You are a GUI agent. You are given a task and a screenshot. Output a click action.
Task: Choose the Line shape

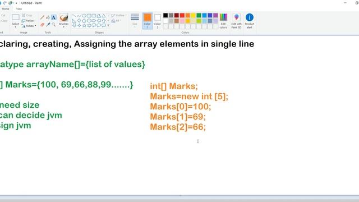[x=74, y=16]
